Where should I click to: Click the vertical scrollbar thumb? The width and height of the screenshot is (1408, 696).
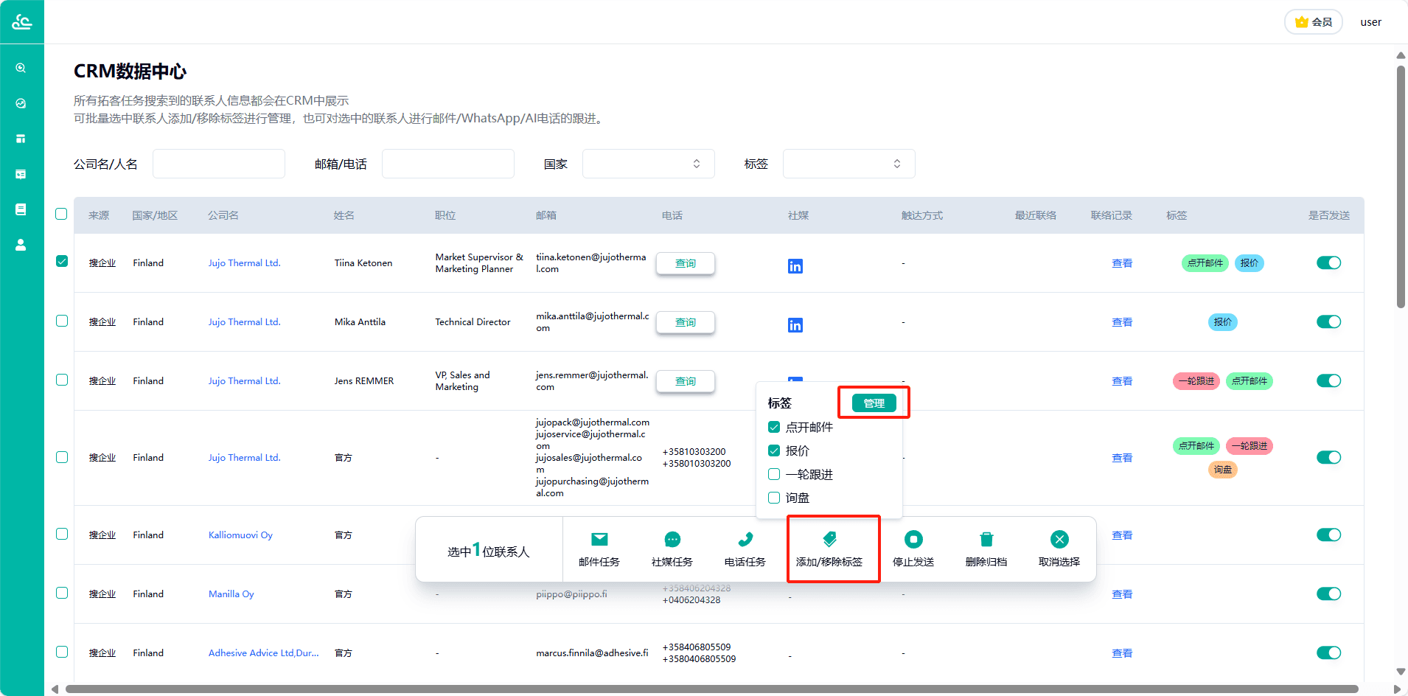point(1401,187)
